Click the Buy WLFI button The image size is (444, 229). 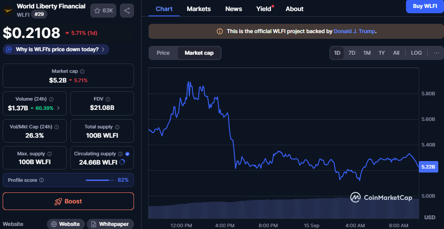pos(425,7)
